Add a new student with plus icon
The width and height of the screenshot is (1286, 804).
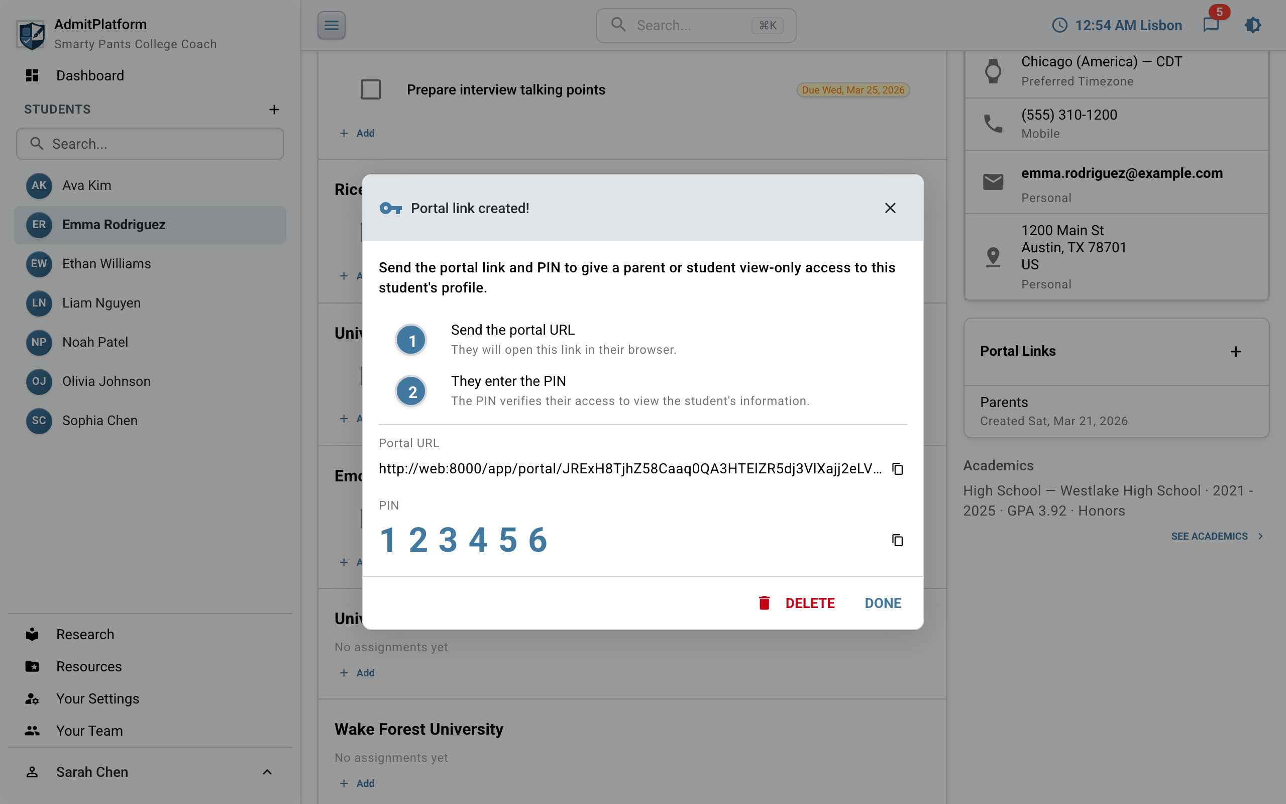click(x=274, y=110)
